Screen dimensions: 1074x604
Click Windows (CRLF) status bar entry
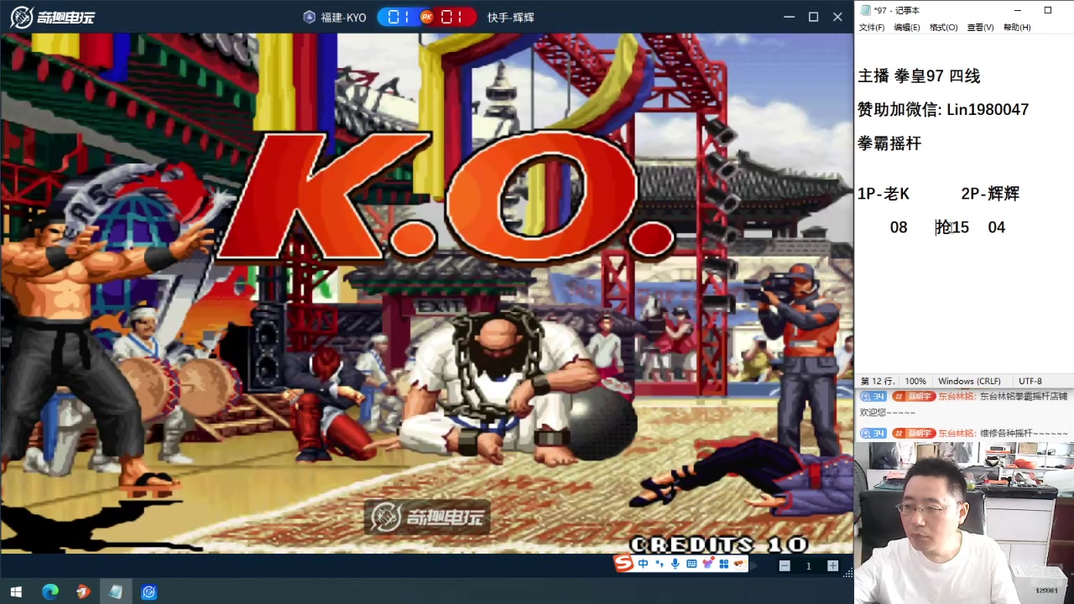tap(969, 381)
